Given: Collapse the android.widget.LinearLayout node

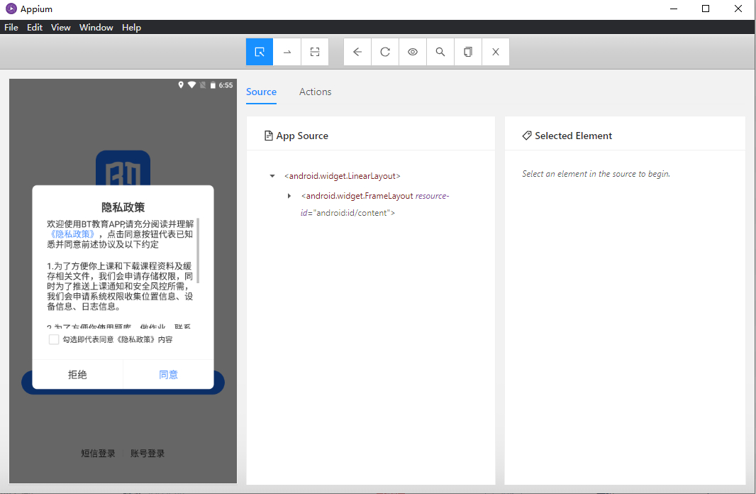Looking at the screenshot, I should [272, 176].
